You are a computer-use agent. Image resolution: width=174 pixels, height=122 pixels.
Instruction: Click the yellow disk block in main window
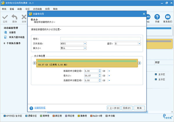(159, 44)
